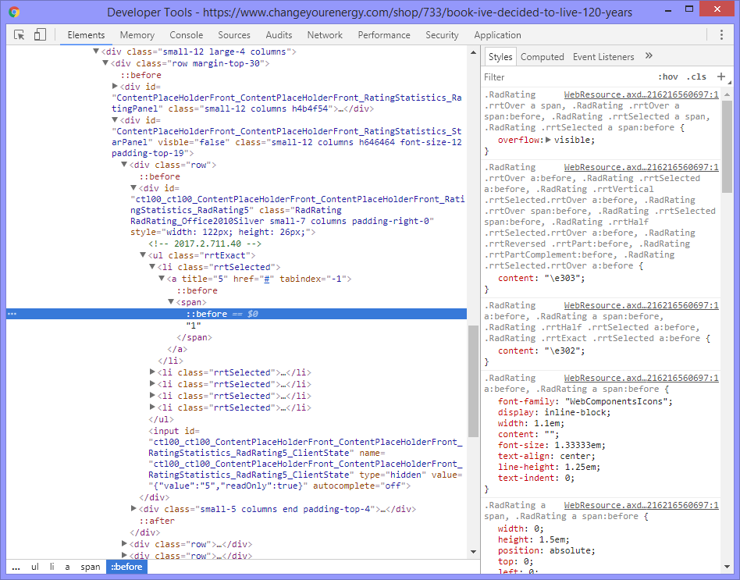Image resolution: width=740 pixels, height=580 pixels.
Task: Collapse the expanded span node
Action: point(171,301)
